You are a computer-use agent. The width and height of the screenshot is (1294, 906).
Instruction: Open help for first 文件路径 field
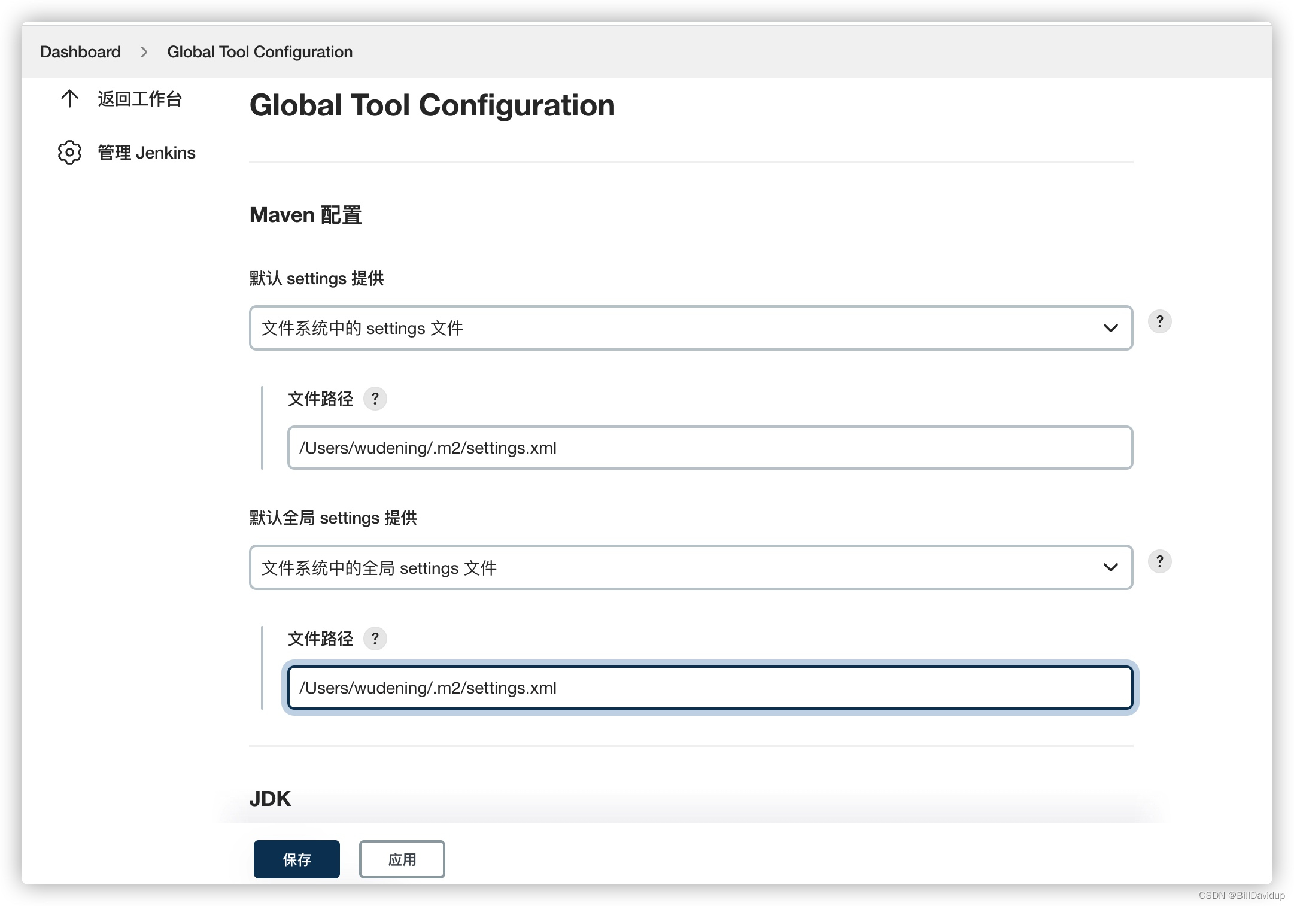[375, 399]
